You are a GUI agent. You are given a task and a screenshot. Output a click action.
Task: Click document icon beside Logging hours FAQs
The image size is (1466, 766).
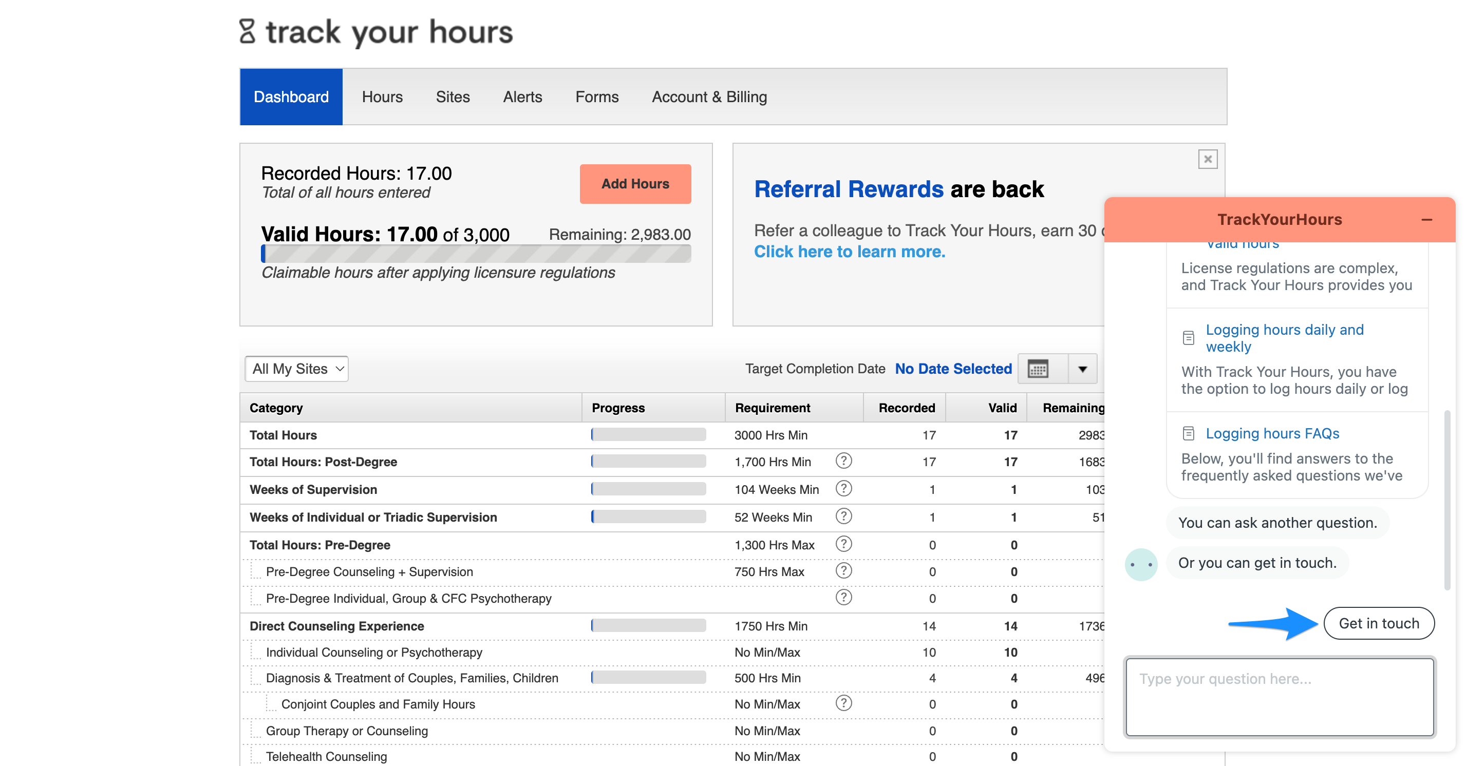1188,433
